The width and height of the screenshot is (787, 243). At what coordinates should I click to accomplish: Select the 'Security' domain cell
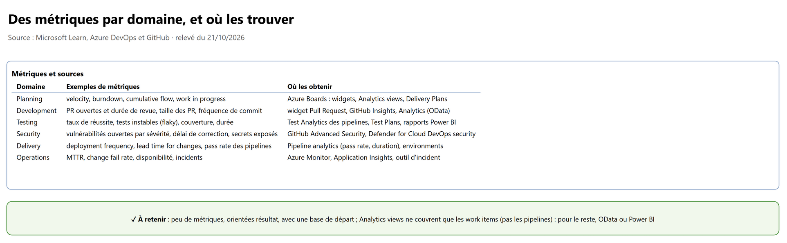[x=28, y=134]
